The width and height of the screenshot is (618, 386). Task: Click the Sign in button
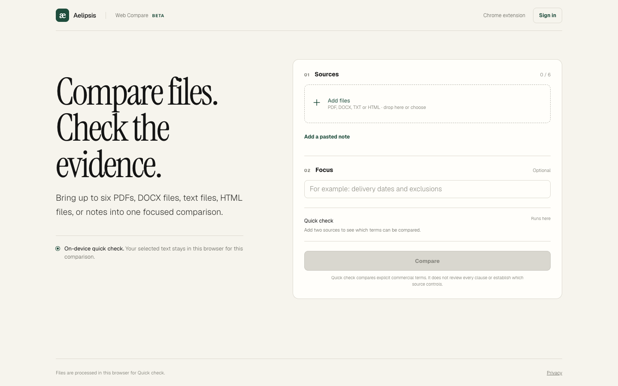point(548,15)
